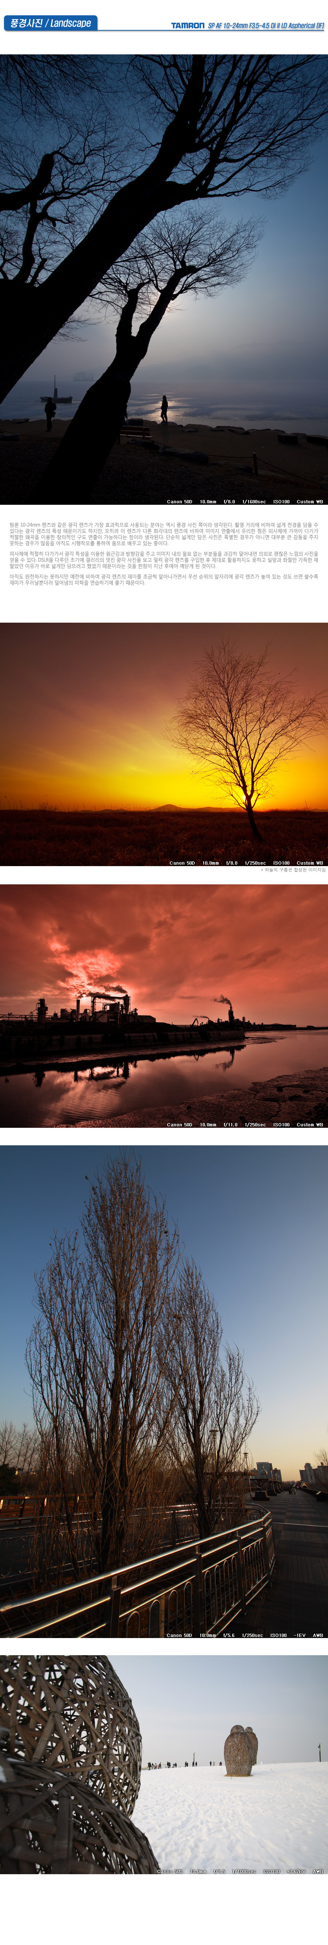The width and height of the screenshot is (328, 1945).
Task: Click the SP AF 10-24mm lens name text
Action: [x=266, y=26]
